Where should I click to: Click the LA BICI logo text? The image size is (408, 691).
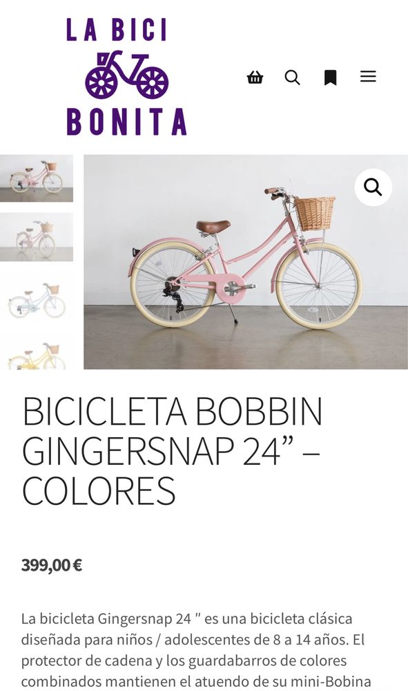(x=117, y=30)
